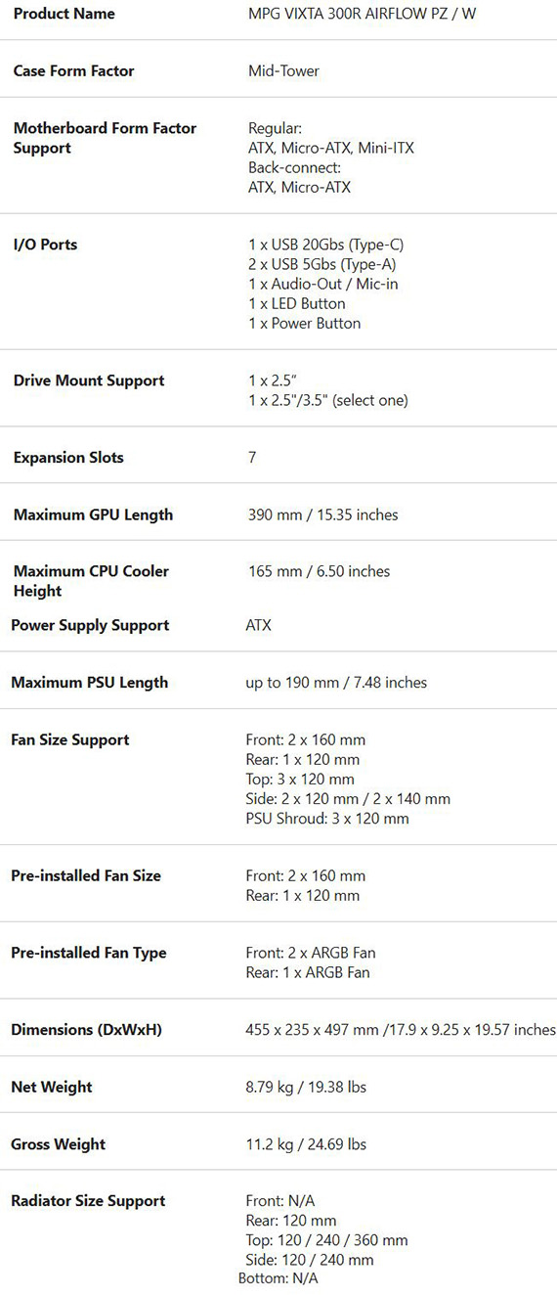Click Radiator Top 120 / 240 / 360 mm line

click(x=326, y=1240)
